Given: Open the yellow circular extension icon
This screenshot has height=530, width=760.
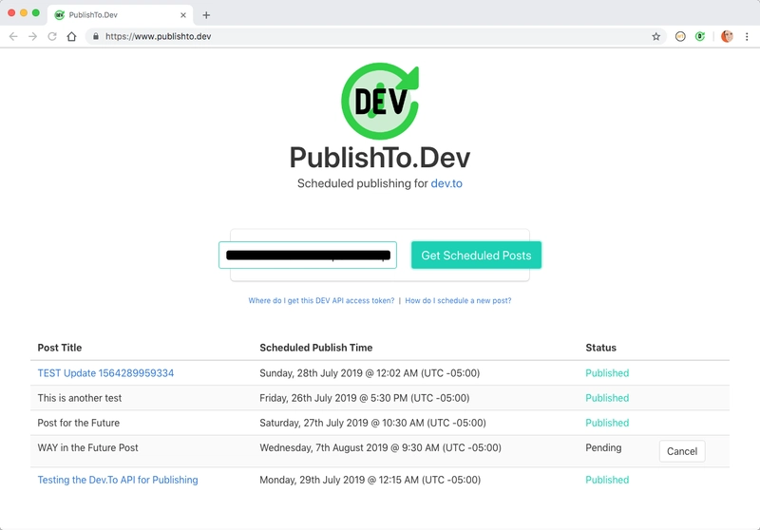Looking at the screenshot, I should [x=680, y=36].
